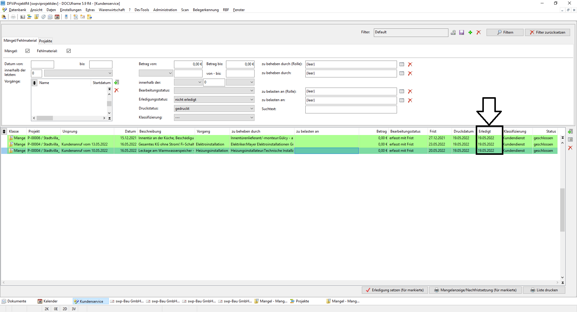Click Mangelanzeige/Nachfristsetzung (für markierte) button
Screen dimensions: 577x312
click(475, 290)
